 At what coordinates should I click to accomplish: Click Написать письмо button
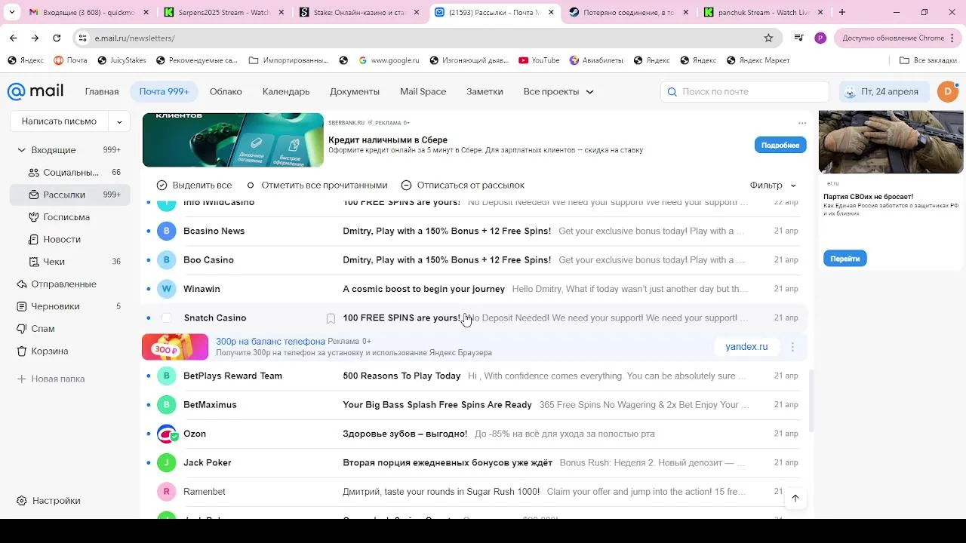[59, 121]
